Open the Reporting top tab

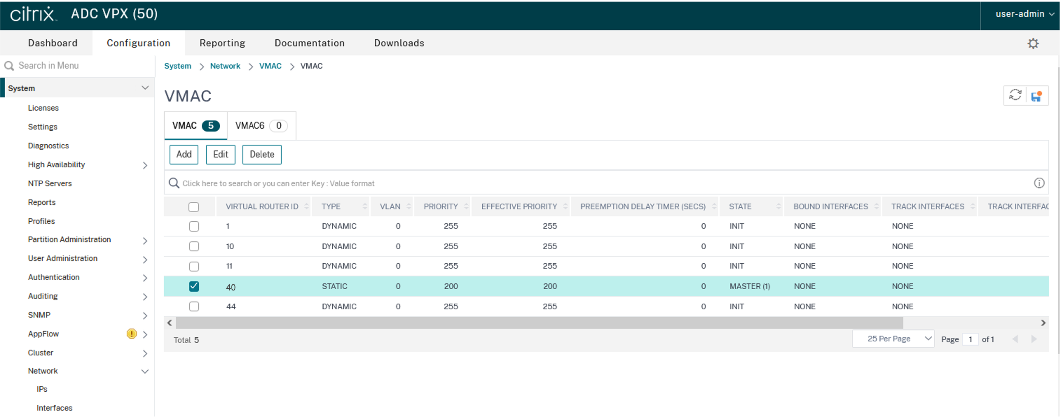point(222,43)
